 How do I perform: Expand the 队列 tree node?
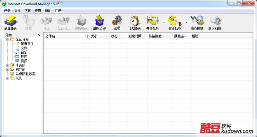tap(7, 78)
